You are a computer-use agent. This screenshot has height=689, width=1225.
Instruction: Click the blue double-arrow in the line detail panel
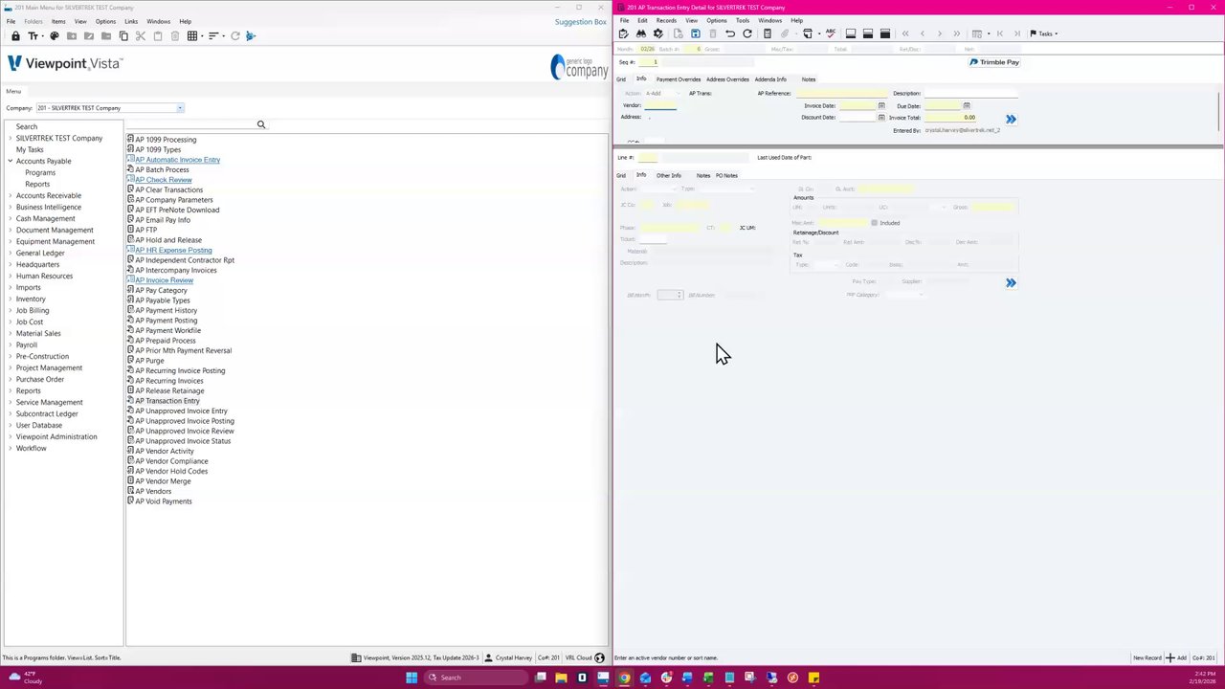tap(1011, 283)
